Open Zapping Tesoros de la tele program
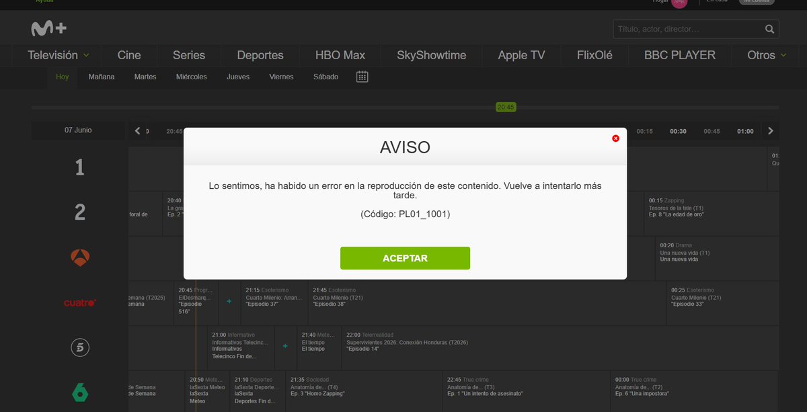Screen dimensions: 807x412 (712, 214)
